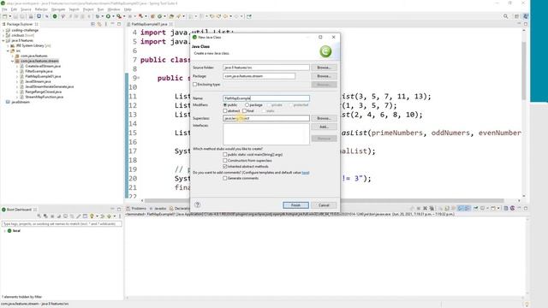Click the Finish button

[x=295, y=205]
